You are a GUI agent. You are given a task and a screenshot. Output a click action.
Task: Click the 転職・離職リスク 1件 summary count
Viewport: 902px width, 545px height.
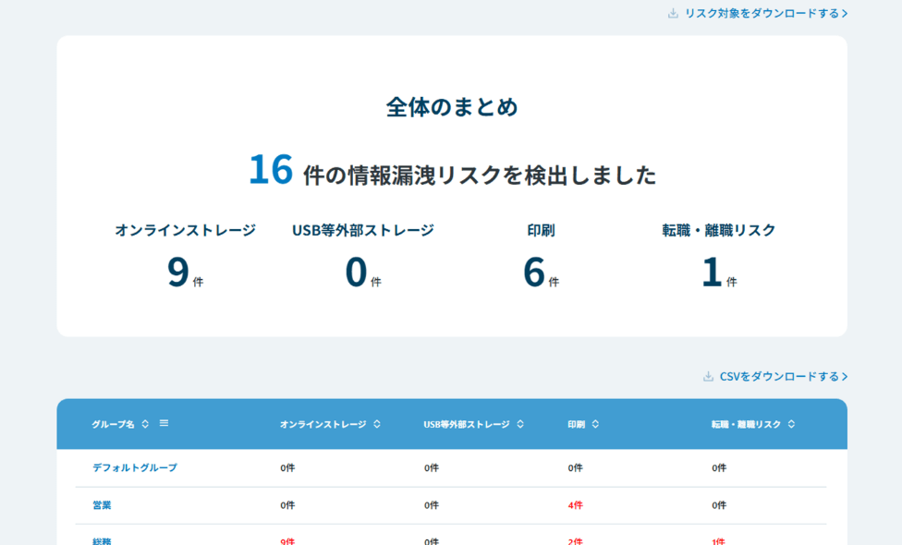[718, 273]
